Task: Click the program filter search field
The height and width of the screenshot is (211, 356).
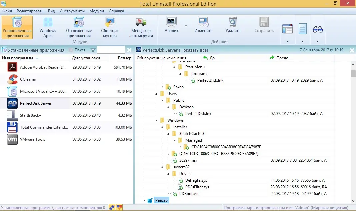Action: click(x=111, y=50)
